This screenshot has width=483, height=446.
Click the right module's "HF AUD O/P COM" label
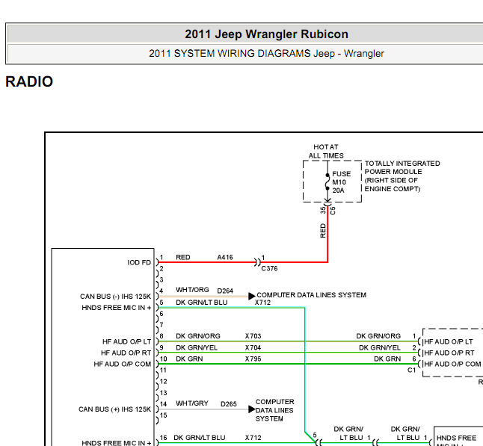click(x=452, y=364)
